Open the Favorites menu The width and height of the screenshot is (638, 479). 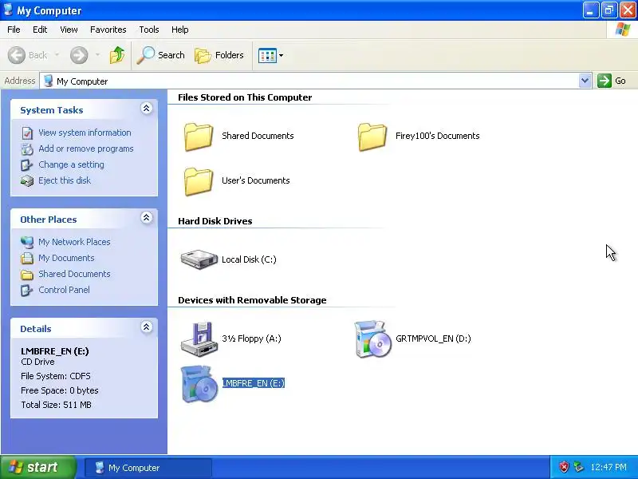(x=108, y=30)
